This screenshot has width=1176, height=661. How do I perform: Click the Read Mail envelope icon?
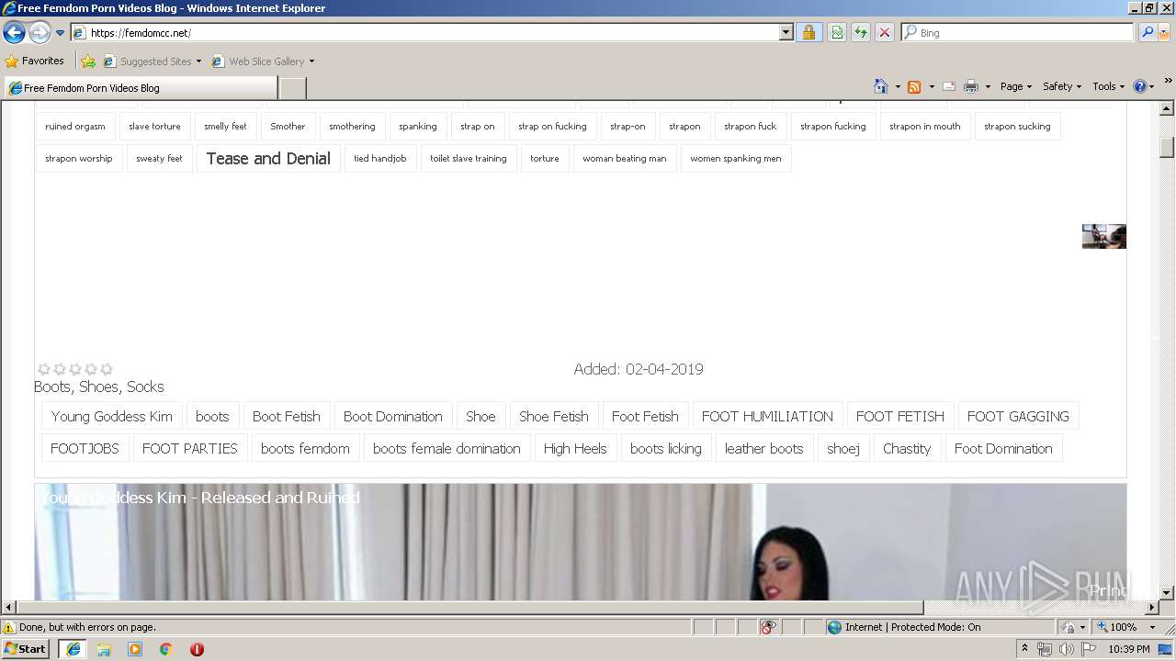[949, 86]
